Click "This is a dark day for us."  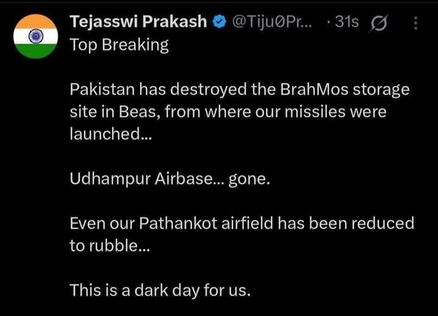click(x=160, y=290)
